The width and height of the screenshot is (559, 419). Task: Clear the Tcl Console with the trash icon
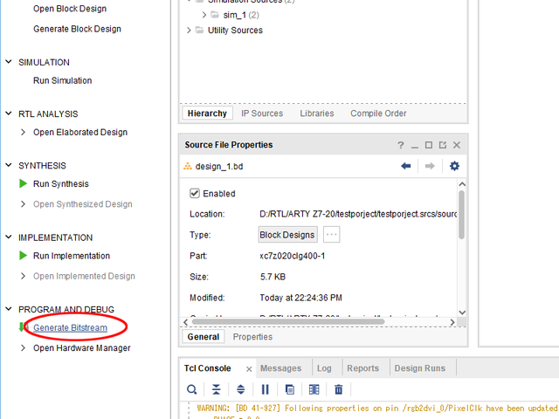tap(339, 389)
